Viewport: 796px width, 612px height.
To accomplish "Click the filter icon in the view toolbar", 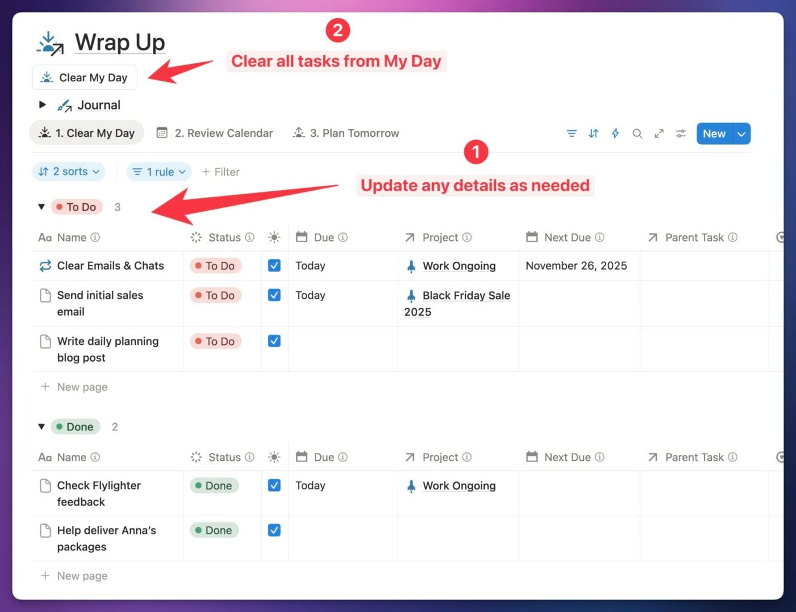I will [571, 133].
